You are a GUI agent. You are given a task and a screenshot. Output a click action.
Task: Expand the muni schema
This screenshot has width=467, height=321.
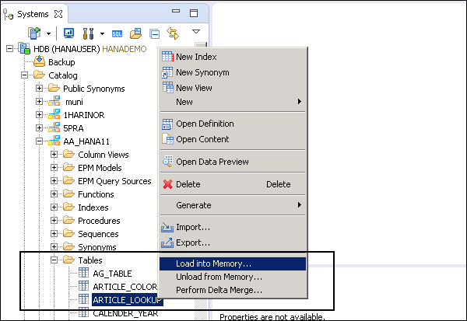[x=39, y=102]
